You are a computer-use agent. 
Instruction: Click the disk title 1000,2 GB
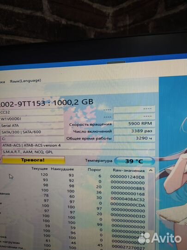pos(73,102)
